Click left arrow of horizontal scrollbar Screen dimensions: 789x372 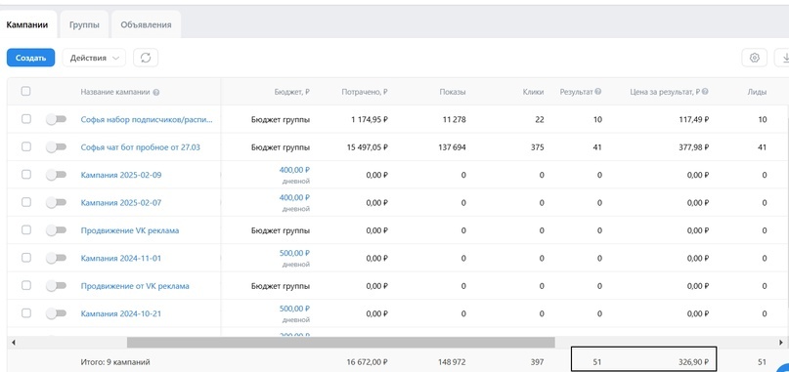14,343
